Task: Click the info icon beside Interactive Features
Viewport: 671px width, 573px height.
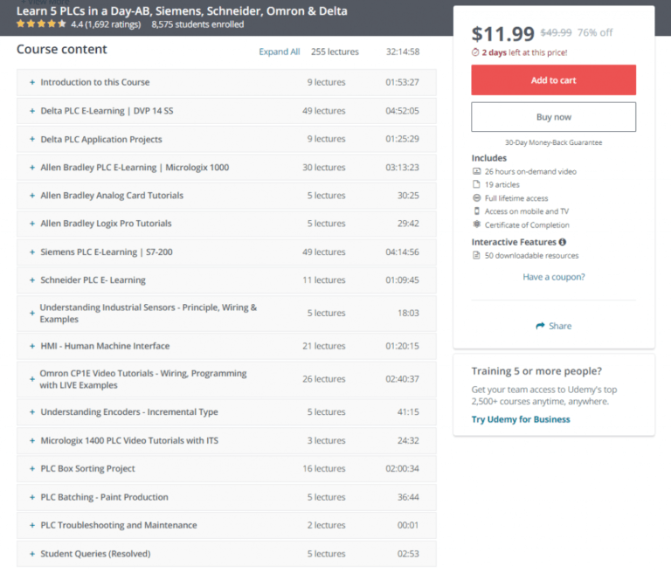Action: click(x=563, y=242)
